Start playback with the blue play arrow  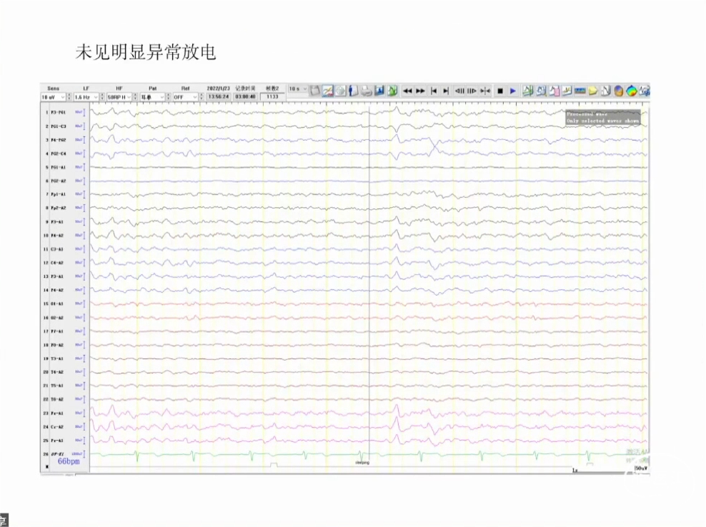[x=513, y=91]
